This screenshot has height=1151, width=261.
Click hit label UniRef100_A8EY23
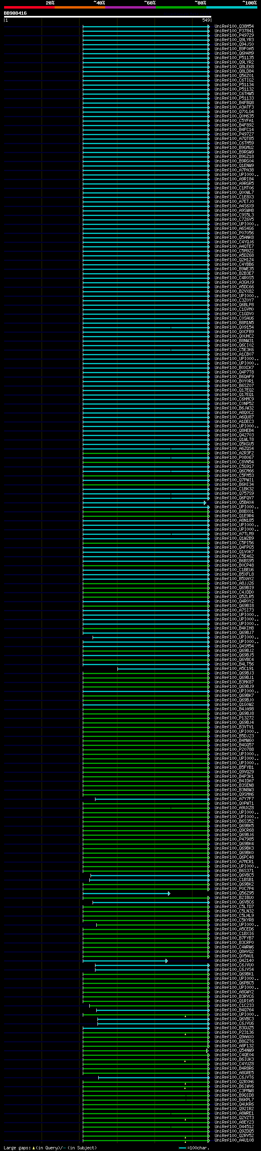pos(234,1123)
